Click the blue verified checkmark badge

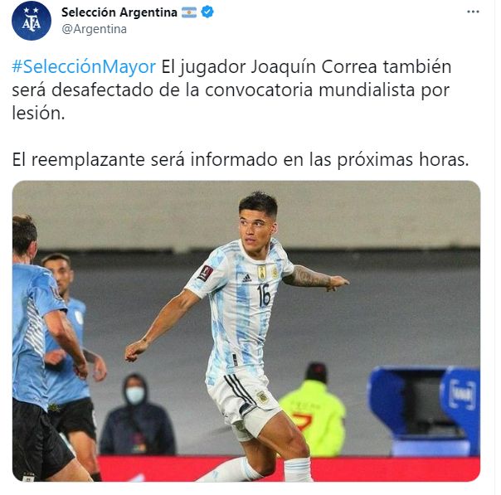[x=207, y=12]
